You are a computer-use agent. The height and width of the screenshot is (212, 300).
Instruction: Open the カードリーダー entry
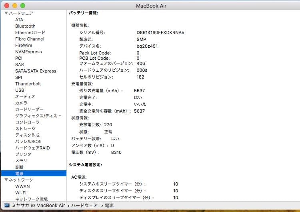29,109
